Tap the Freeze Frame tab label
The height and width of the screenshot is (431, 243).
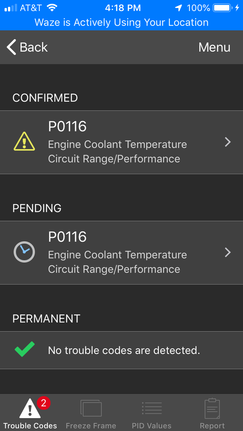point(91,426)
